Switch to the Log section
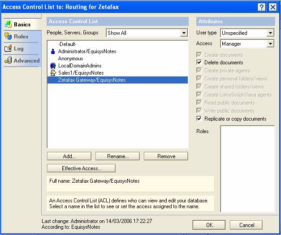 [19, 49]
